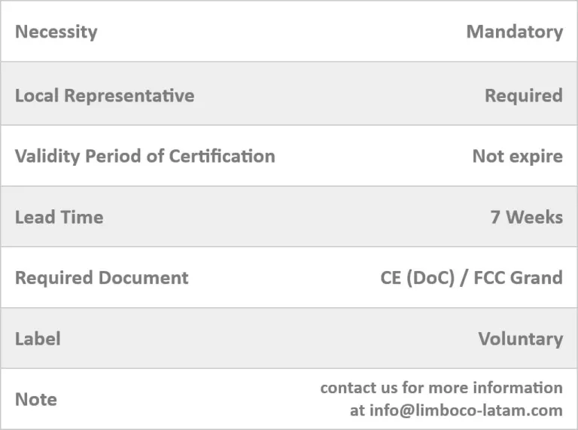This screenshot has width=578, height=430.
Task: Select the Mandatory value
Action: (515, 32)
